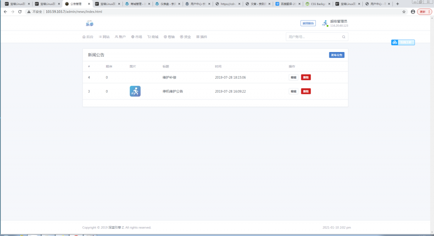
Task: Click the browser back arrow
Action: 5,12
